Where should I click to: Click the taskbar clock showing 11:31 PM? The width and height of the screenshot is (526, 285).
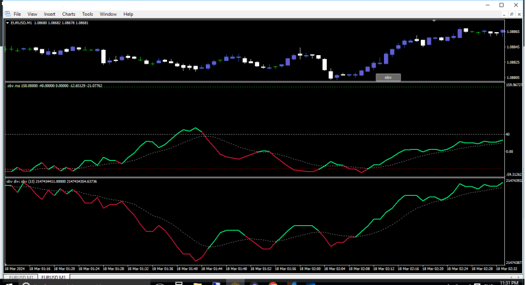click(510, 282)
